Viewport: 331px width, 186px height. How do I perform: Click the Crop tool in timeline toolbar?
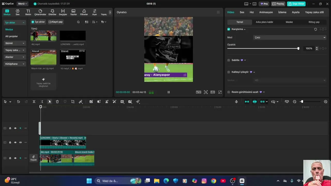(73, 102)
